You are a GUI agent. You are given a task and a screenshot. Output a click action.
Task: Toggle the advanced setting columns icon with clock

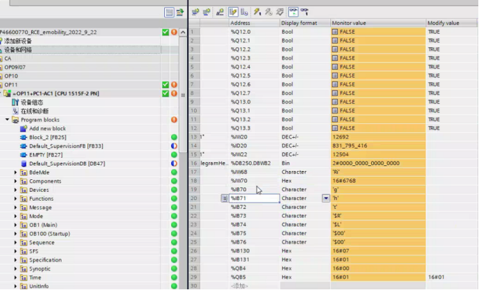point(244,12)
